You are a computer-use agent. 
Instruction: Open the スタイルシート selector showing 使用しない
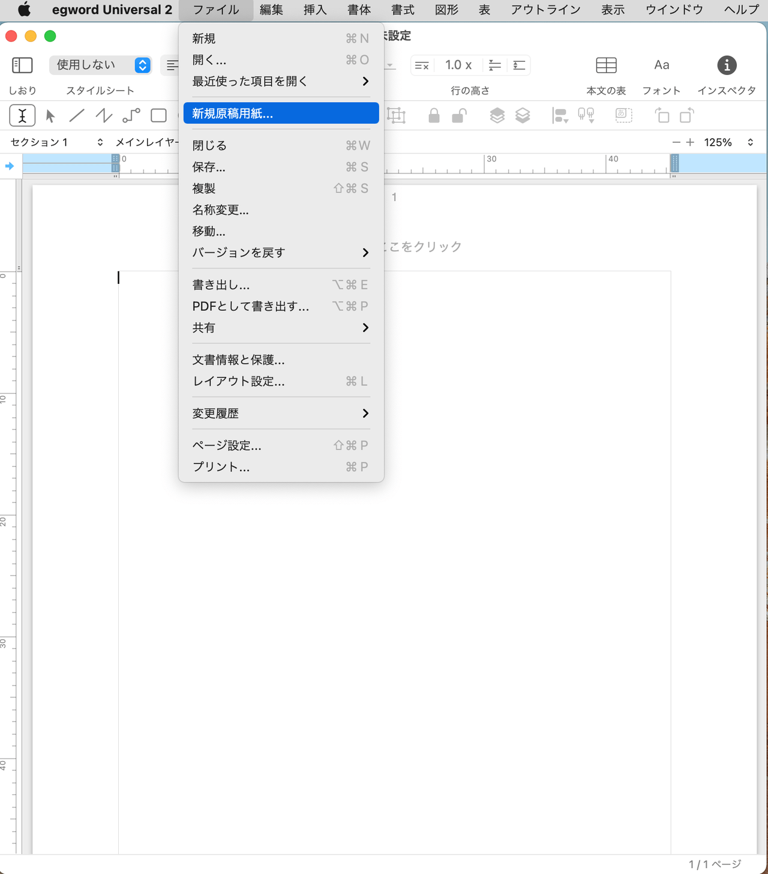100,65
